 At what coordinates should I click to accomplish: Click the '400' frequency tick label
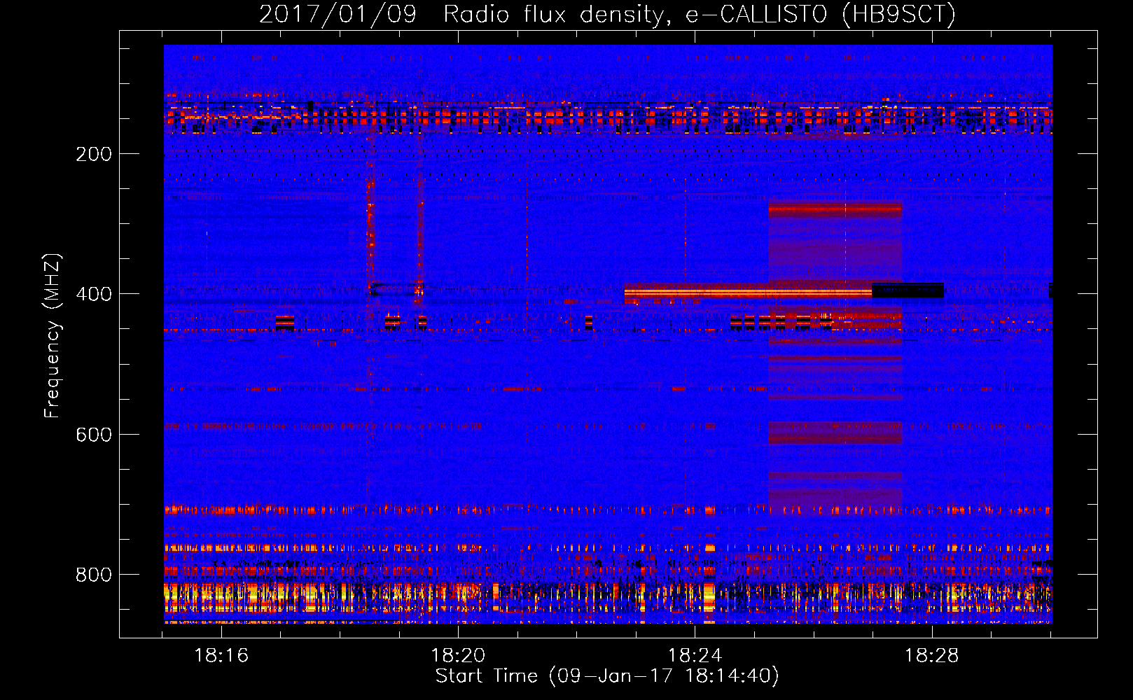pyautogui.click(x=94, y=294)
